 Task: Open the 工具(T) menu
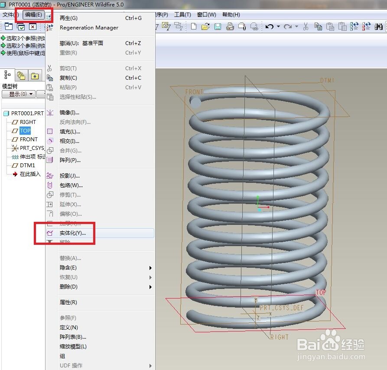click(x=182, y=15)
